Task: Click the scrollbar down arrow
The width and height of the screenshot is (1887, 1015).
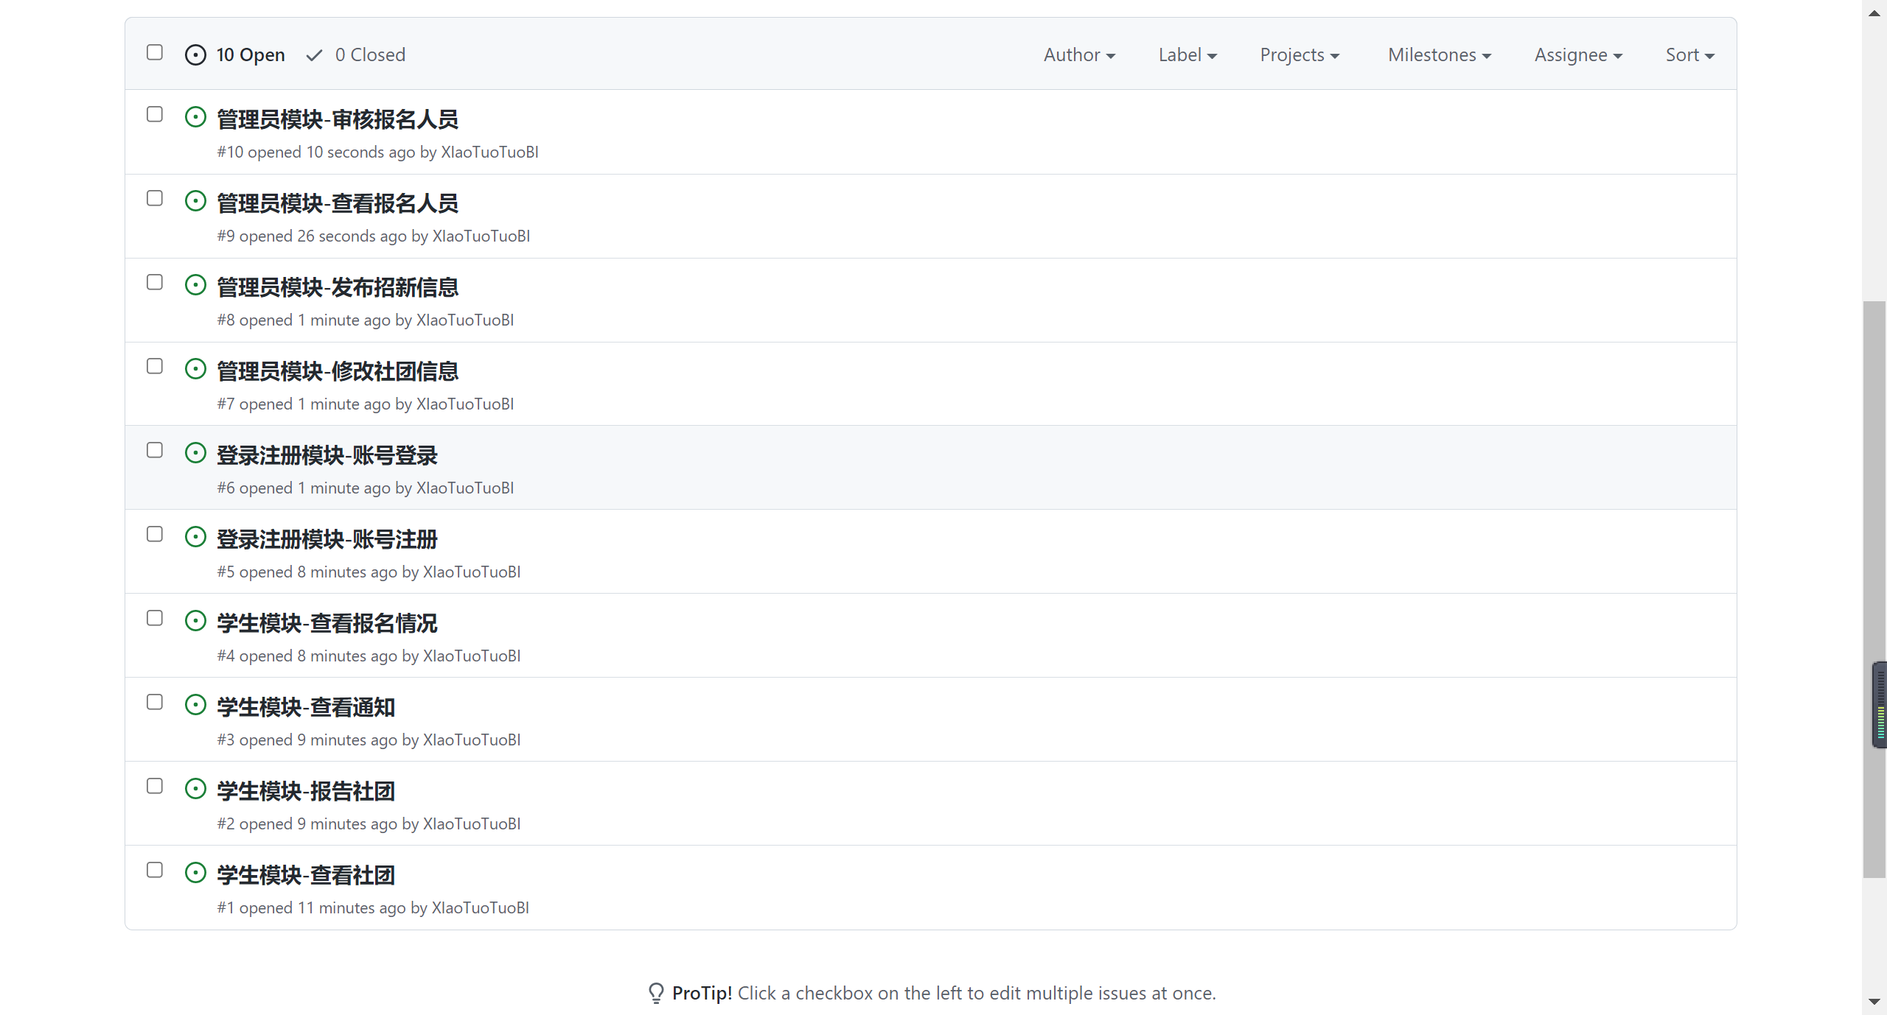Action: 1874,1002
